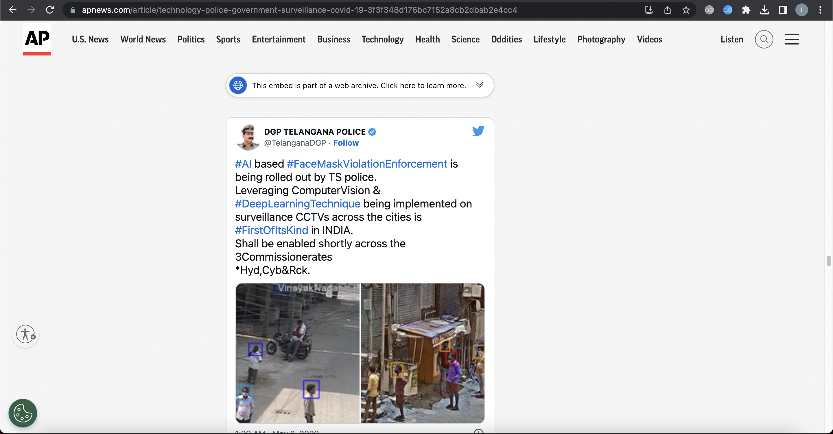Open browser downloads icon

764,10
